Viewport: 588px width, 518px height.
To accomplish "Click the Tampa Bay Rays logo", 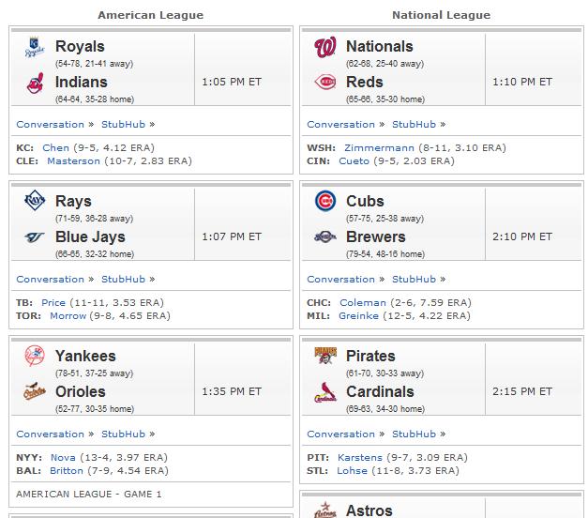I will click(35, 200).
